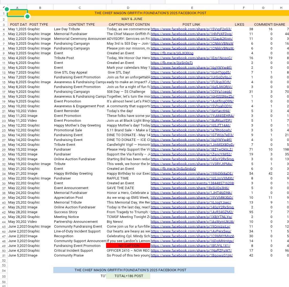The image size is (289, 287).
Task: Select column B by its header
Action: [x=40, y=8]
